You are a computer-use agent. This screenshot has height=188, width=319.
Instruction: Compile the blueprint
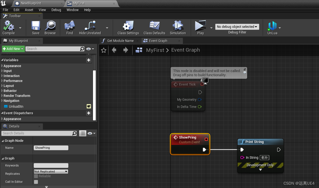click(9, 27)
